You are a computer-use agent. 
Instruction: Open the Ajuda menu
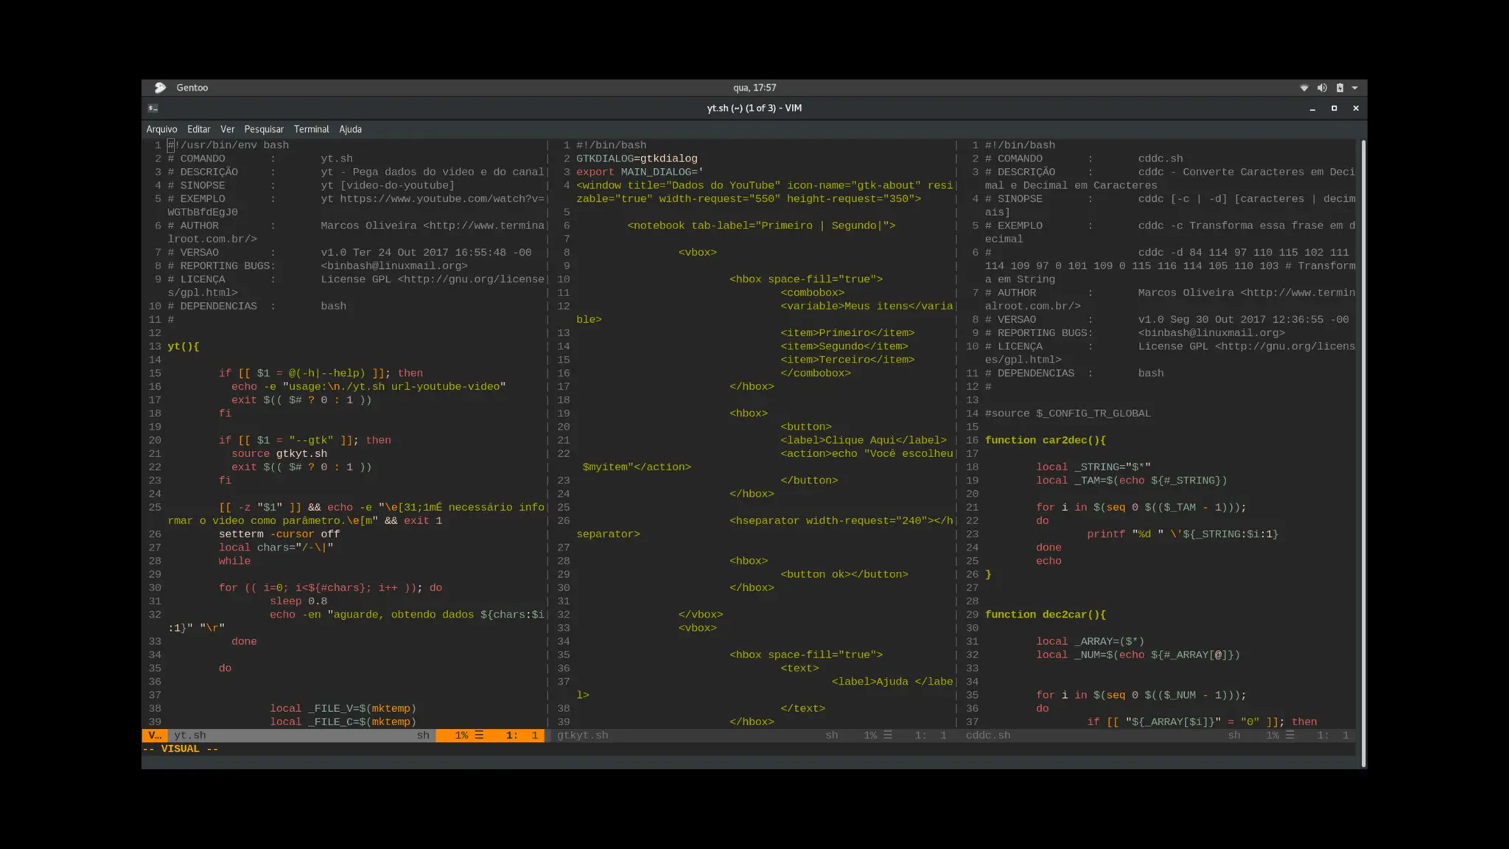coord(350,129)
